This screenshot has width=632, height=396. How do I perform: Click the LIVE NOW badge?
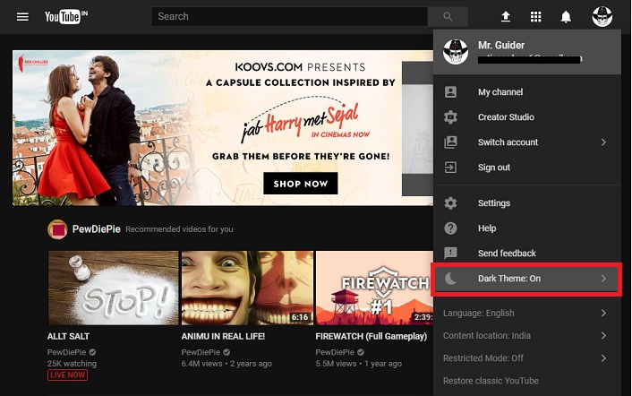point(67,375)
